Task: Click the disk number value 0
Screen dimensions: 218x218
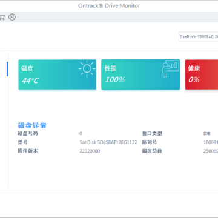Action: 81,134
